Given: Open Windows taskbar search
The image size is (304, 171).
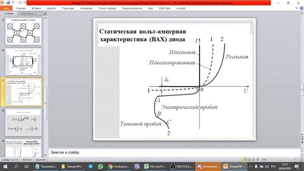Looking at the screenshot, I should coord(16,167).
